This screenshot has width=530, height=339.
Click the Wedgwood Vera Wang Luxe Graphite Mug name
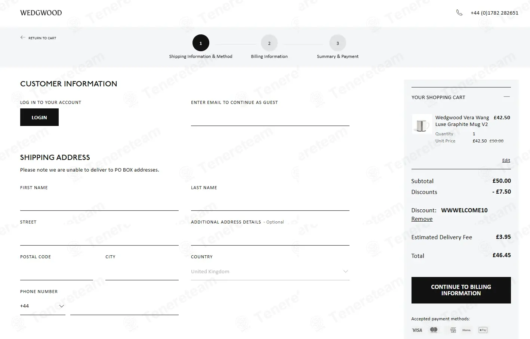click(x=462, y=121)
